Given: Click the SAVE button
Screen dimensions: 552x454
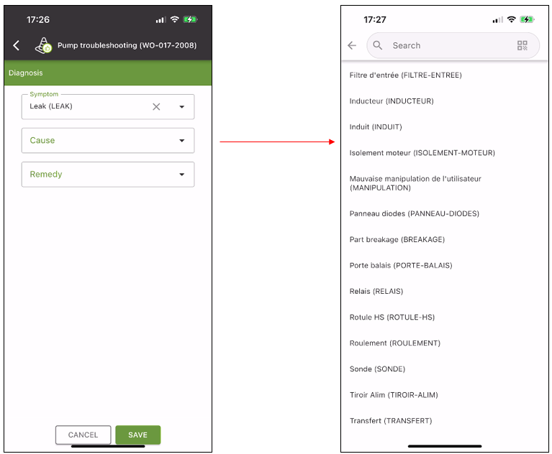Looking at the screenshot, I should [138, 435].
